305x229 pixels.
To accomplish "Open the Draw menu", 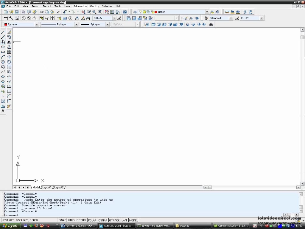I will point(68,6).
